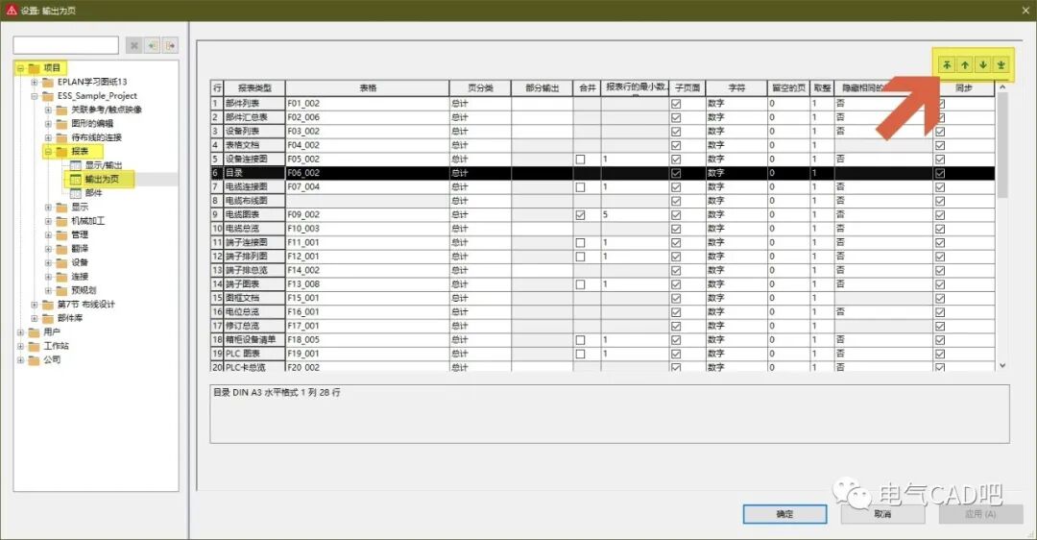Select the 输出为页 tree entry

102,180
